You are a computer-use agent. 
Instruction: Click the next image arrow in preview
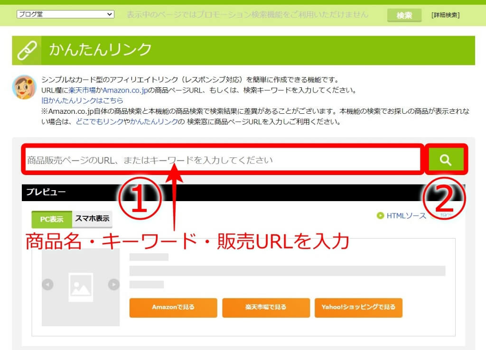[114, 285]
